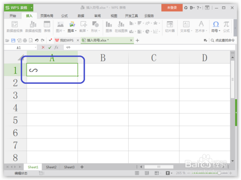241x180 pixels.
Task: Open the insert function fx dialog
Action: point(56,47)
